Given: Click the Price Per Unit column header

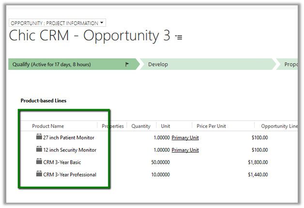Looking at the screenshot, I should coord(211,126).
